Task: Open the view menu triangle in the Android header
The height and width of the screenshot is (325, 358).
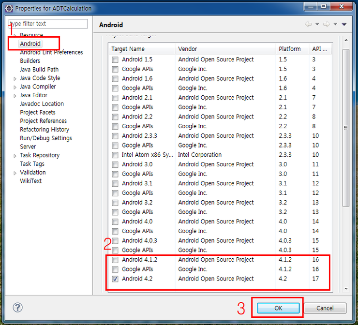Action: pyautogui.click(x=344, y=24)
